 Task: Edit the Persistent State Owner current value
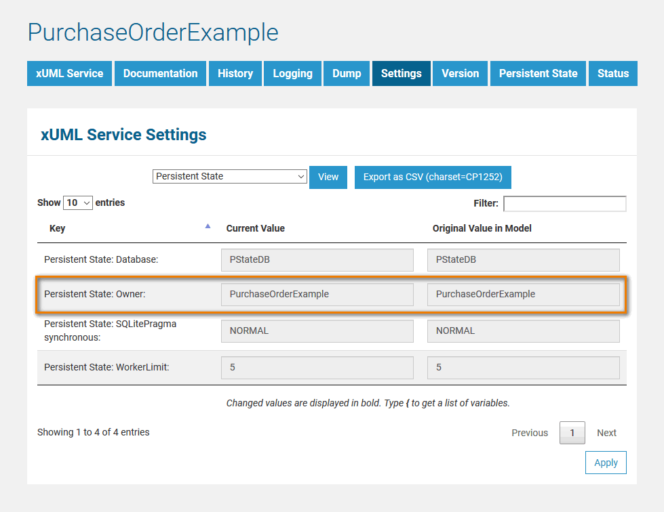pyautogui.click(x=317, y=294)
